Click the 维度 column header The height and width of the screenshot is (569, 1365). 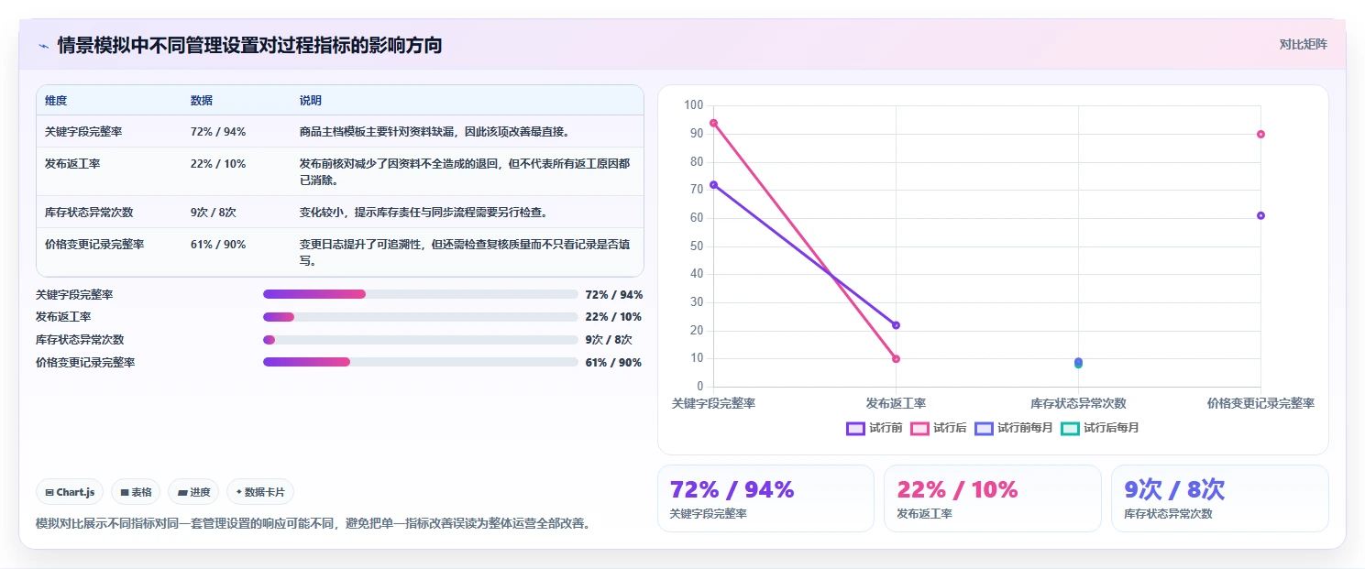[x=56, y=101]
